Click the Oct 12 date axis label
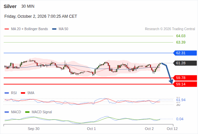 coord(172,129)
